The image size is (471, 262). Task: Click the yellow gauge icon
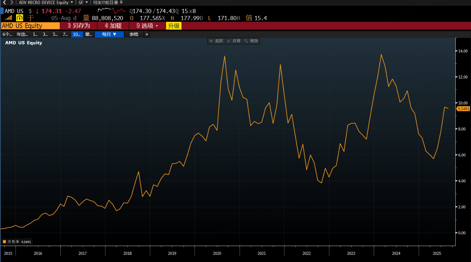pos(19,18)
